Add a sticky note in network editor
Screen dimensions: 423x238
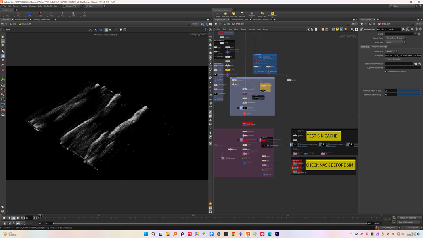click(x=337, y=29)
